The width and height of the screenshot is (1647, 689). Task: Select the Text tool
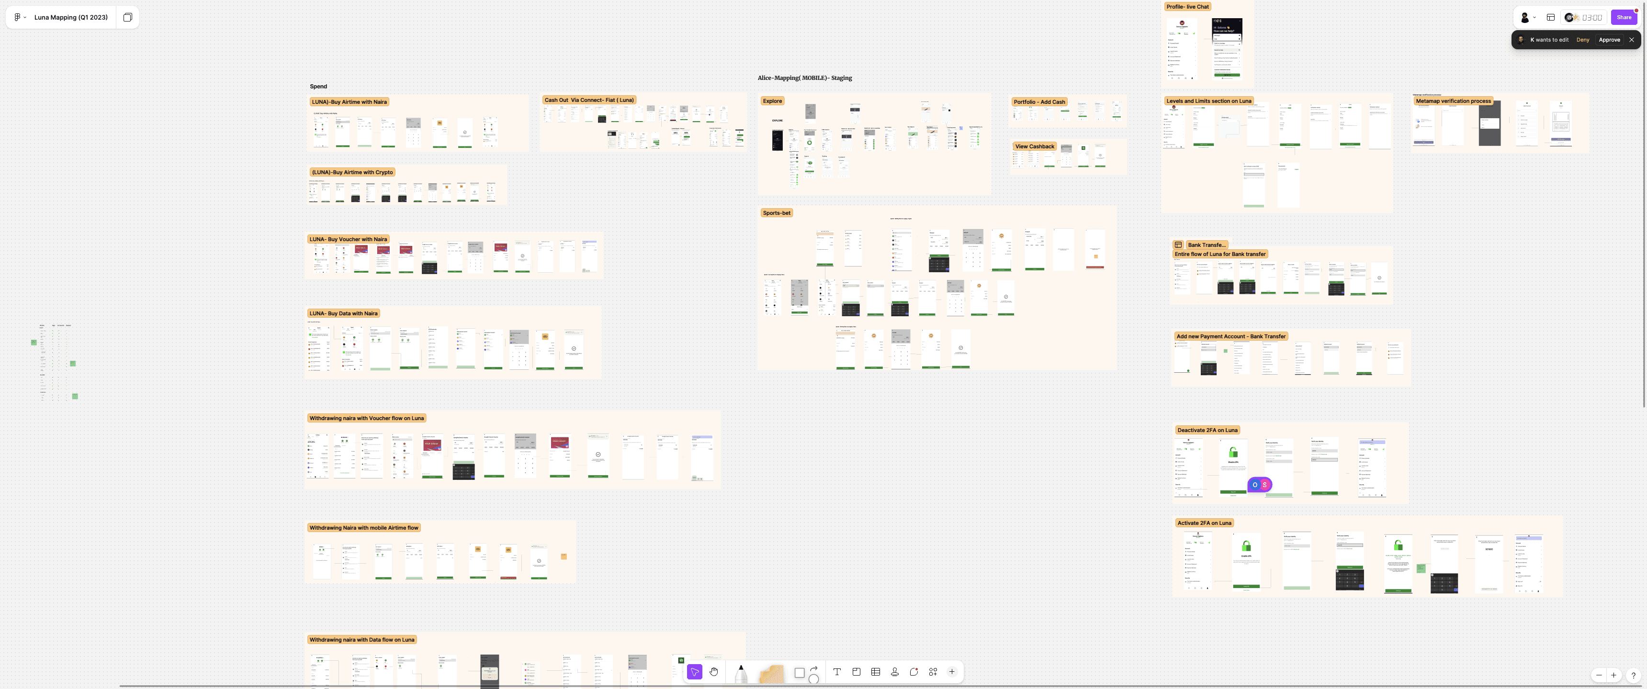click(x=837, y=672)
